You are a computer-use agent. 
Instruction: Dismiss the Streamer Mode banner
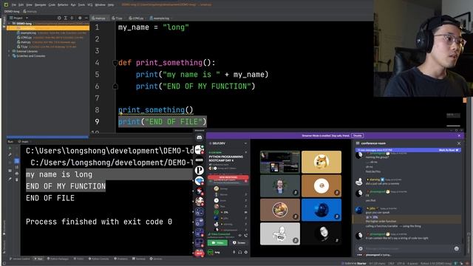point(459,136)
